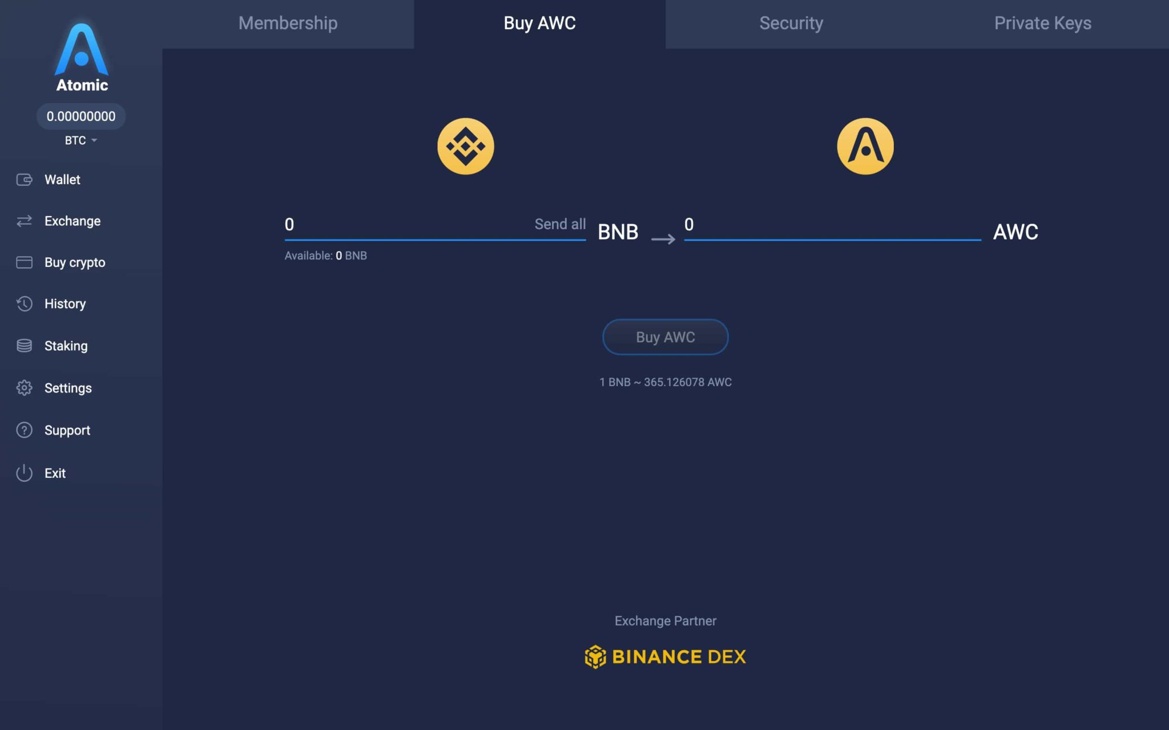Exit the wallet using the power icon

pyautogui.click(x=24, y=473)
